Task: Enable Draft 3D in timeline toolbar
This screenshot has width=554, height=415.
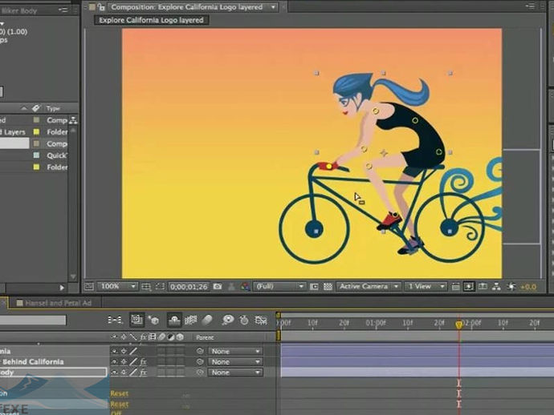Action: [153, 320]
